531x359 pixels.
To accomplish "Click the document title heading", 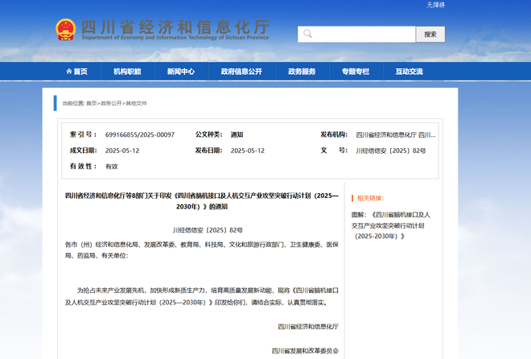I will [202, 200].
